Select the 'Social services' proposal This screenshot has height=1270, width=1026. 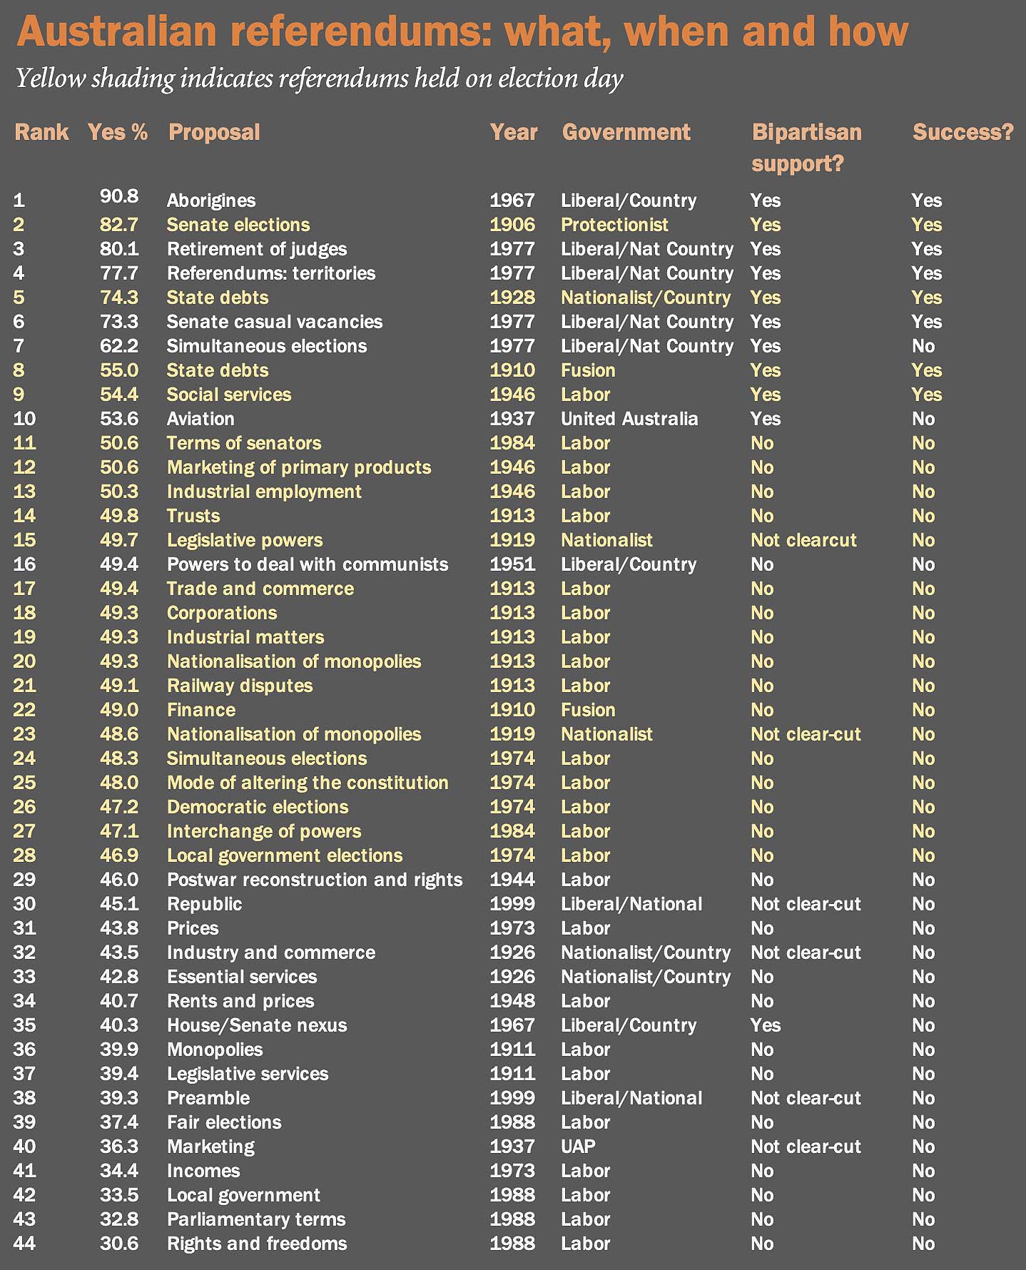(x=229, y=395)
